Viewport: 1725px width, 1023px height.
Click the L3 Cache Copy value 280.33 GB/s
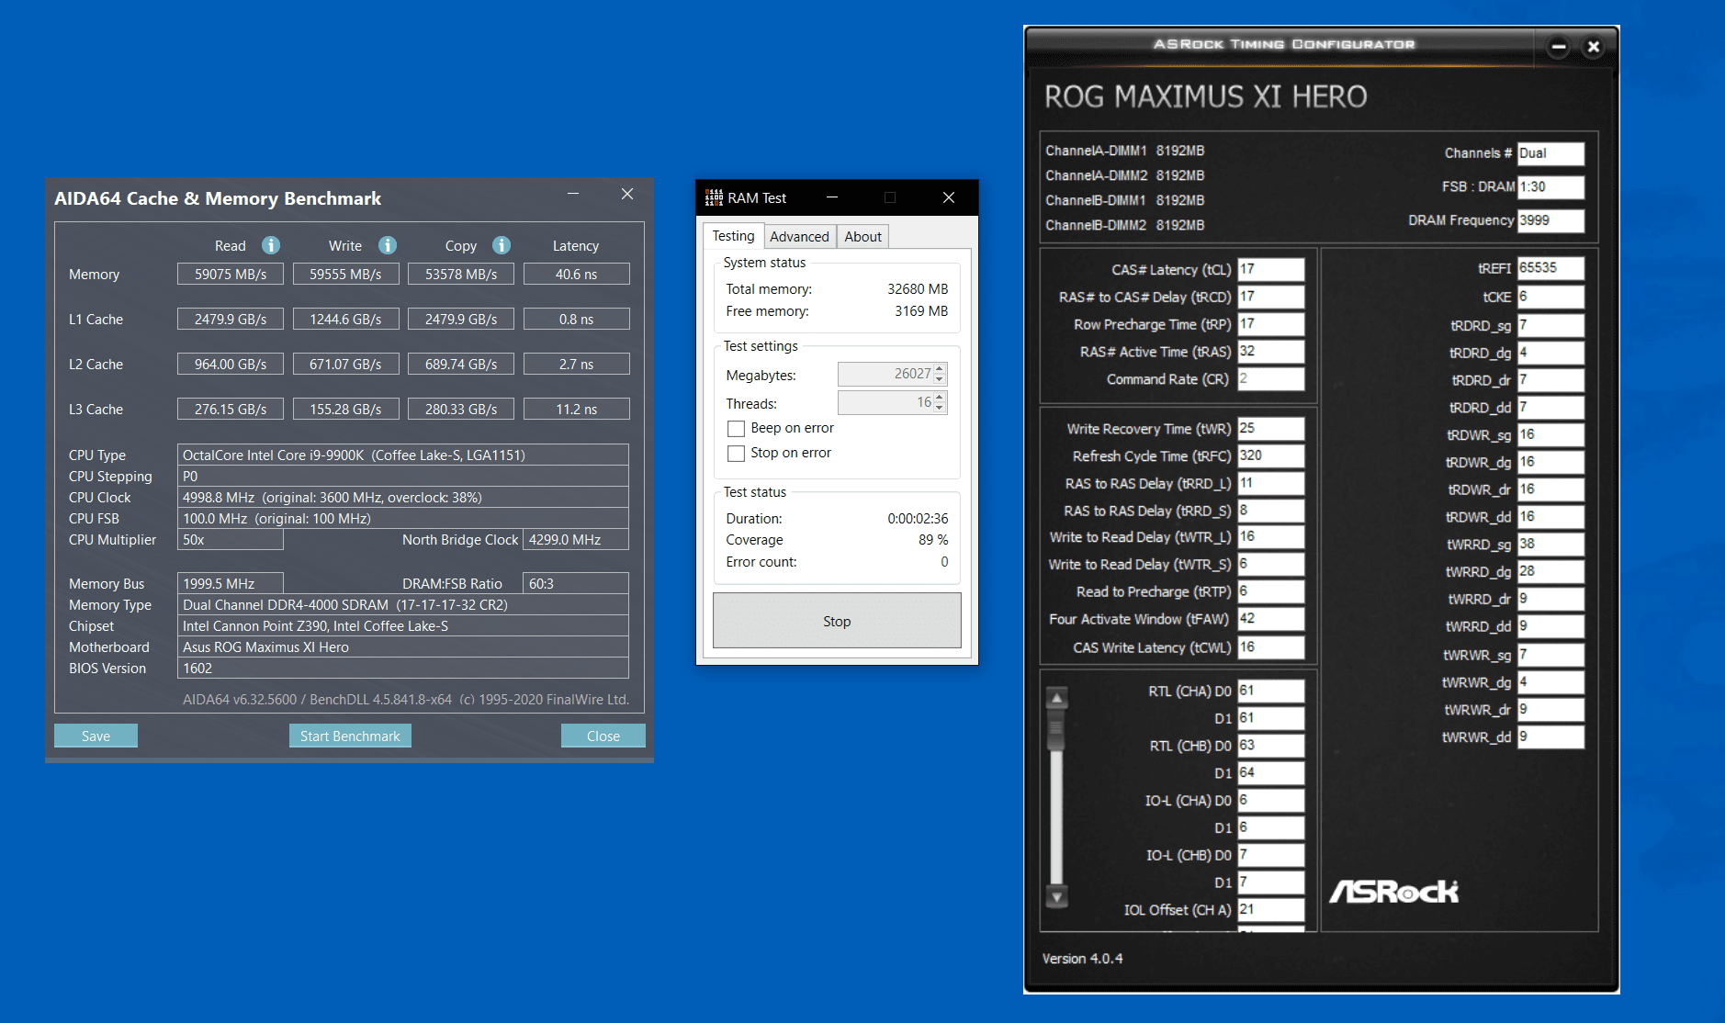pyautogui.click(x=461, y=409)
